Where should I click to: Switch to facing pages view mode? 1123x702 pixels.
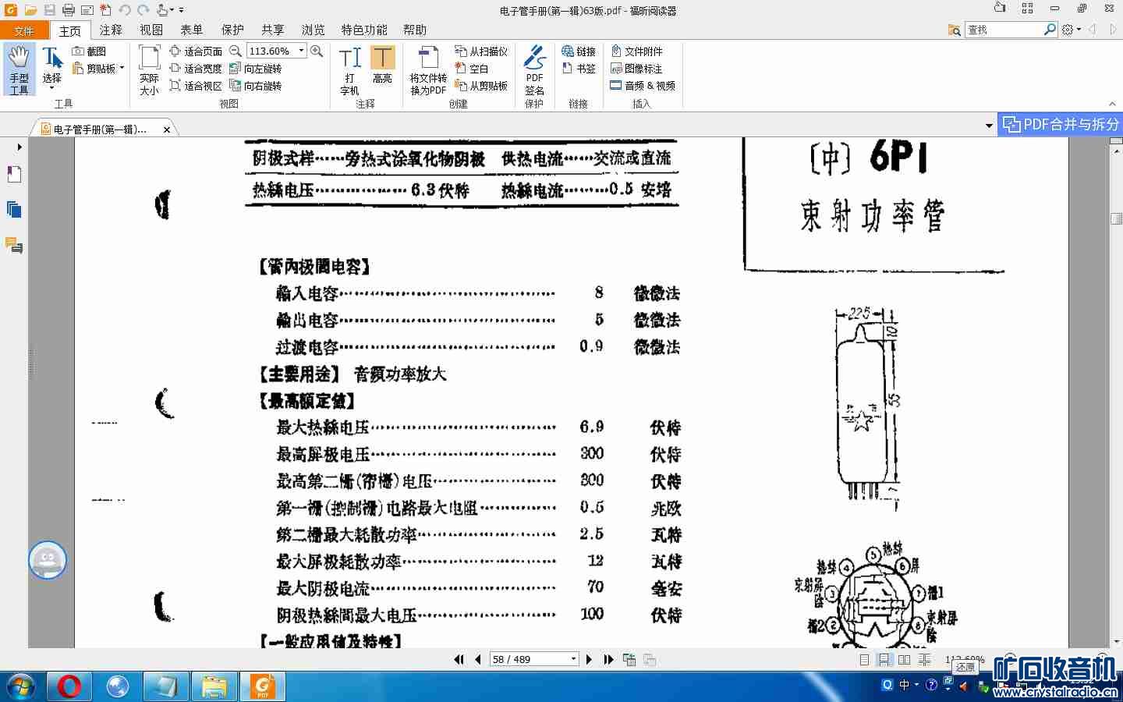pyautogui.click(x=904, y=660)
